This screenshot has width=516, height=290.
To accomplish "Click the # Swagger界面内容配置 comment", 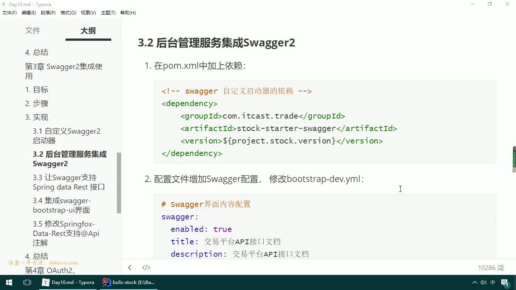I will click(206, 204).
